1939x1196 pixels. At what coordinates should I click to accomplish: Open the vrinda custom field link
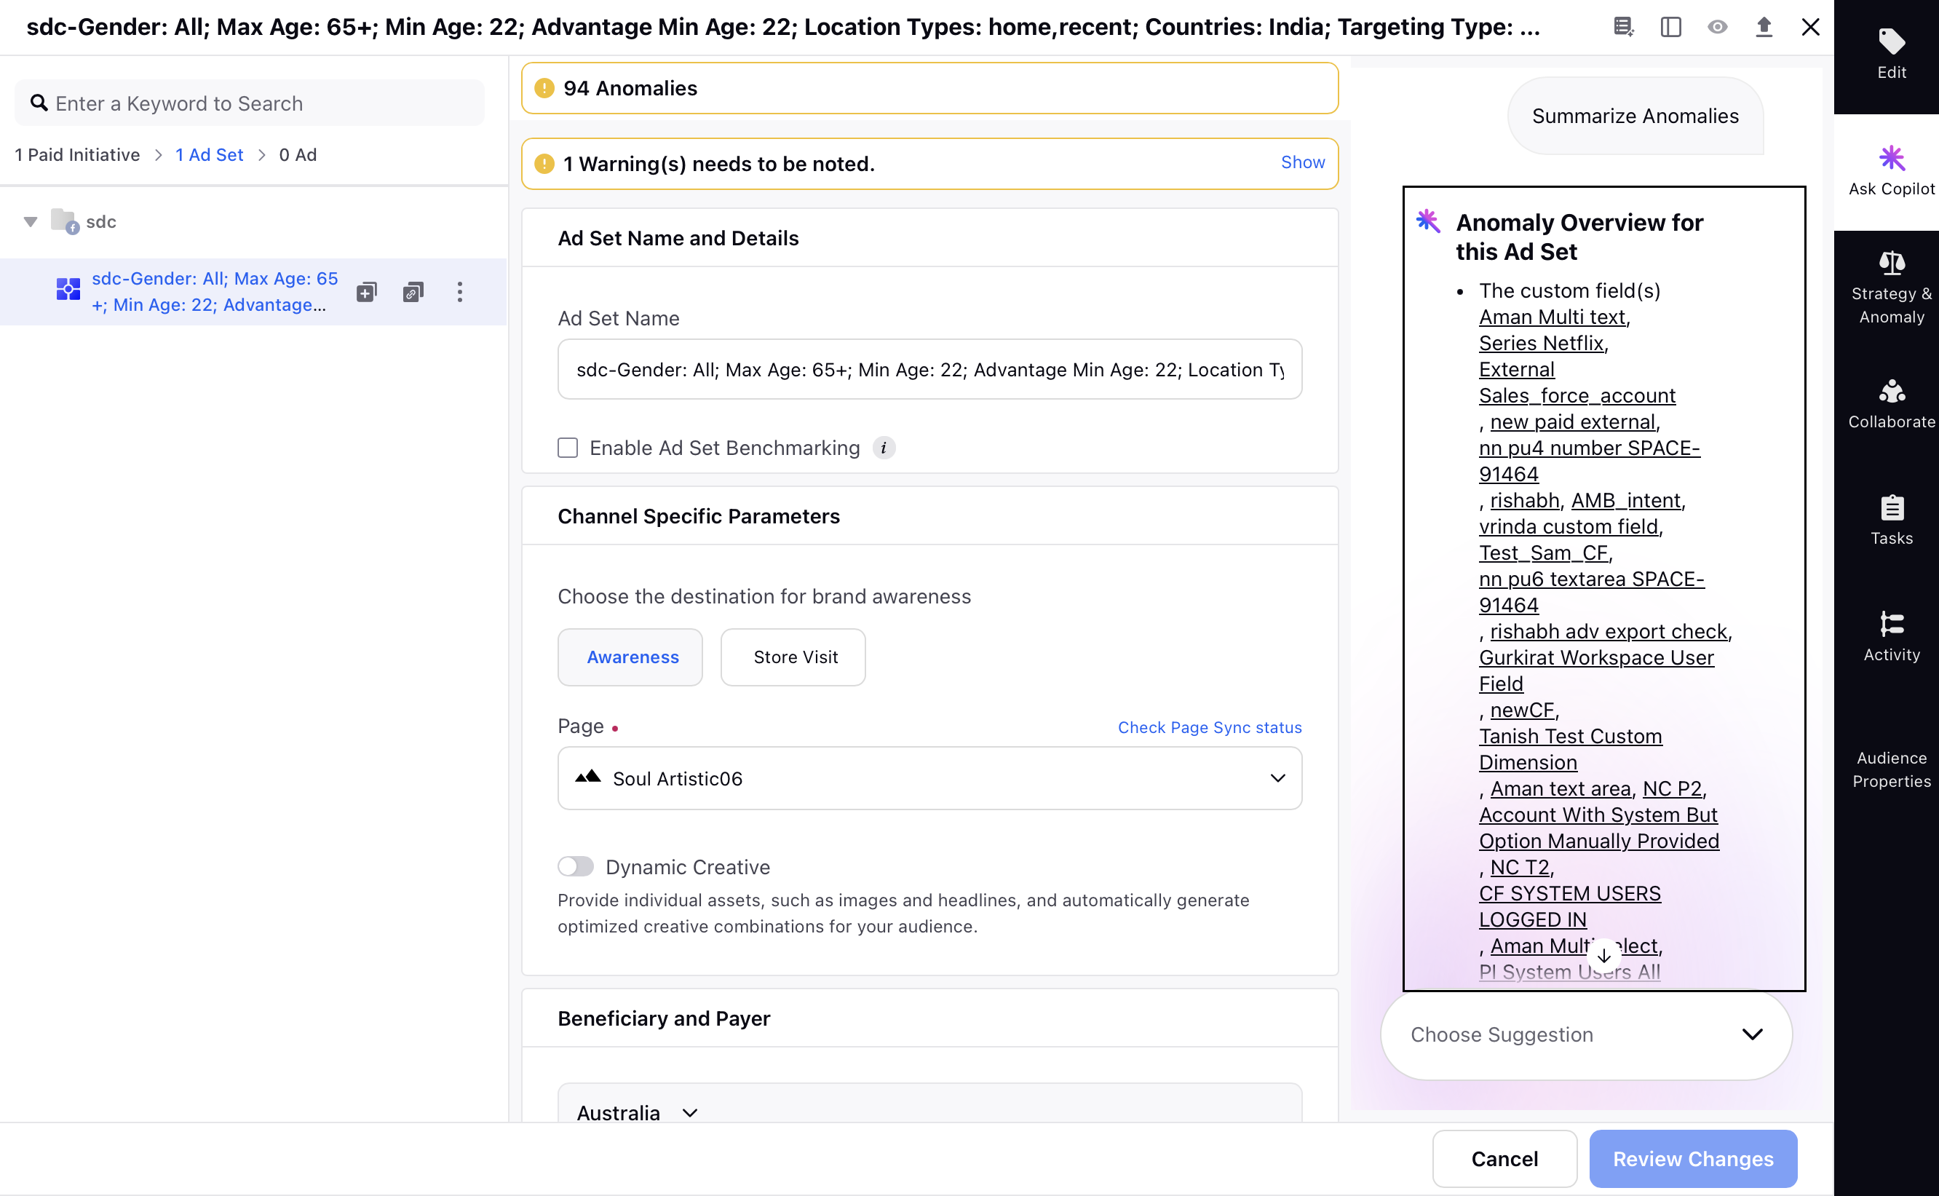point(1568,527)
